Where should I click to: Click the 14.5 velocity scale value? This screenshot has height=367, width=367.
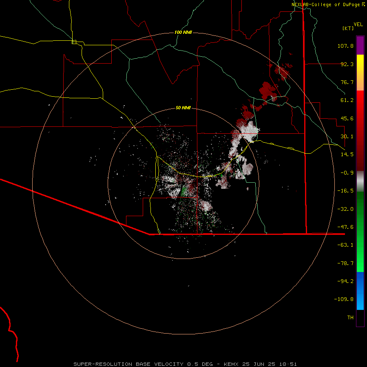(347, 155)
